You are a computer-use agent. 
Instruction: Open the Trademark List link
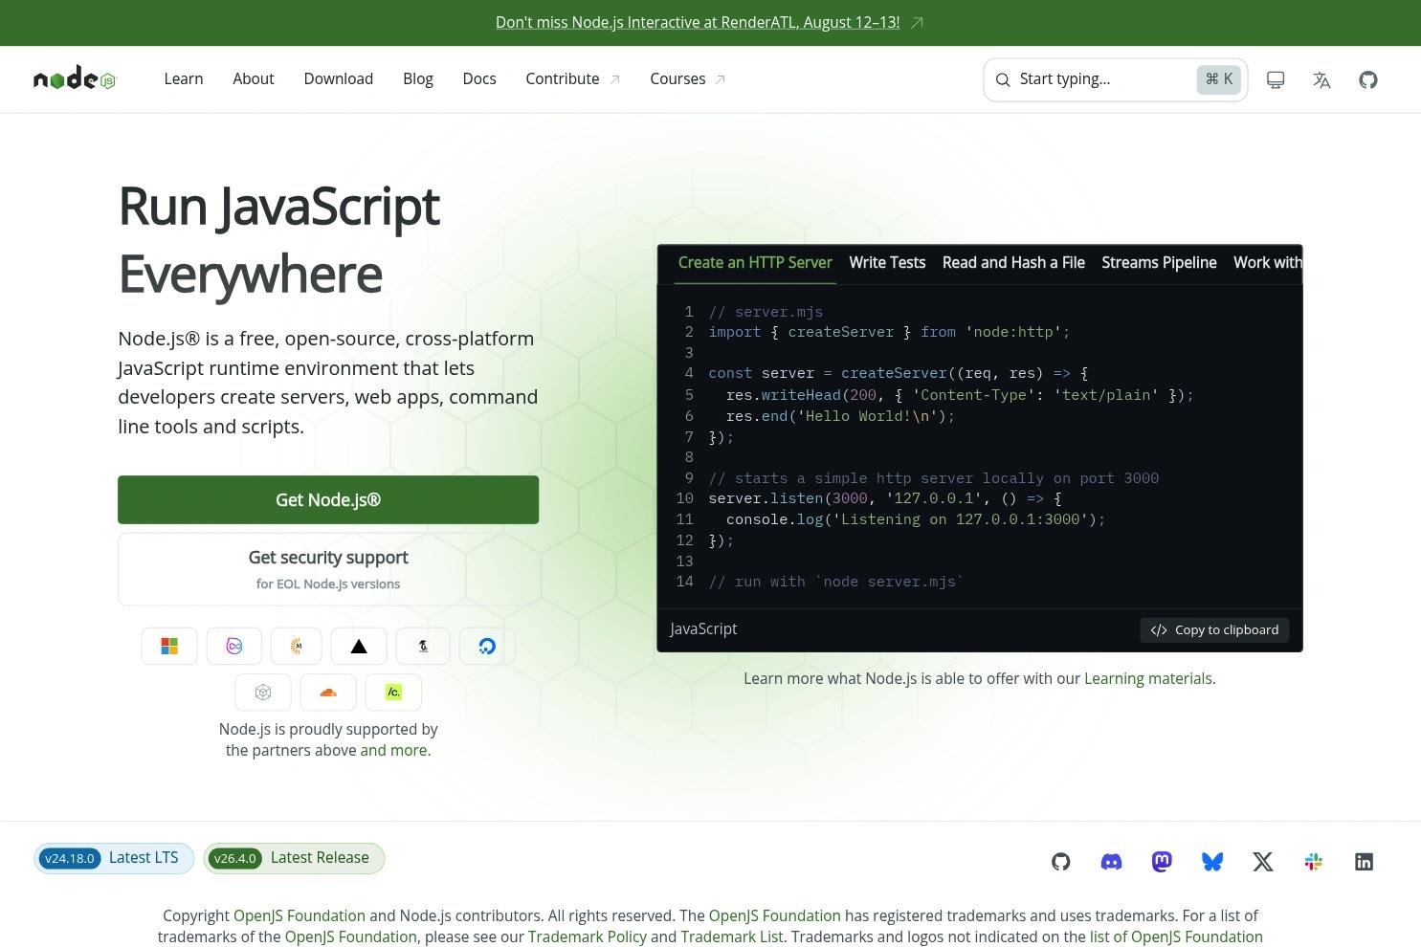[732, 936]
